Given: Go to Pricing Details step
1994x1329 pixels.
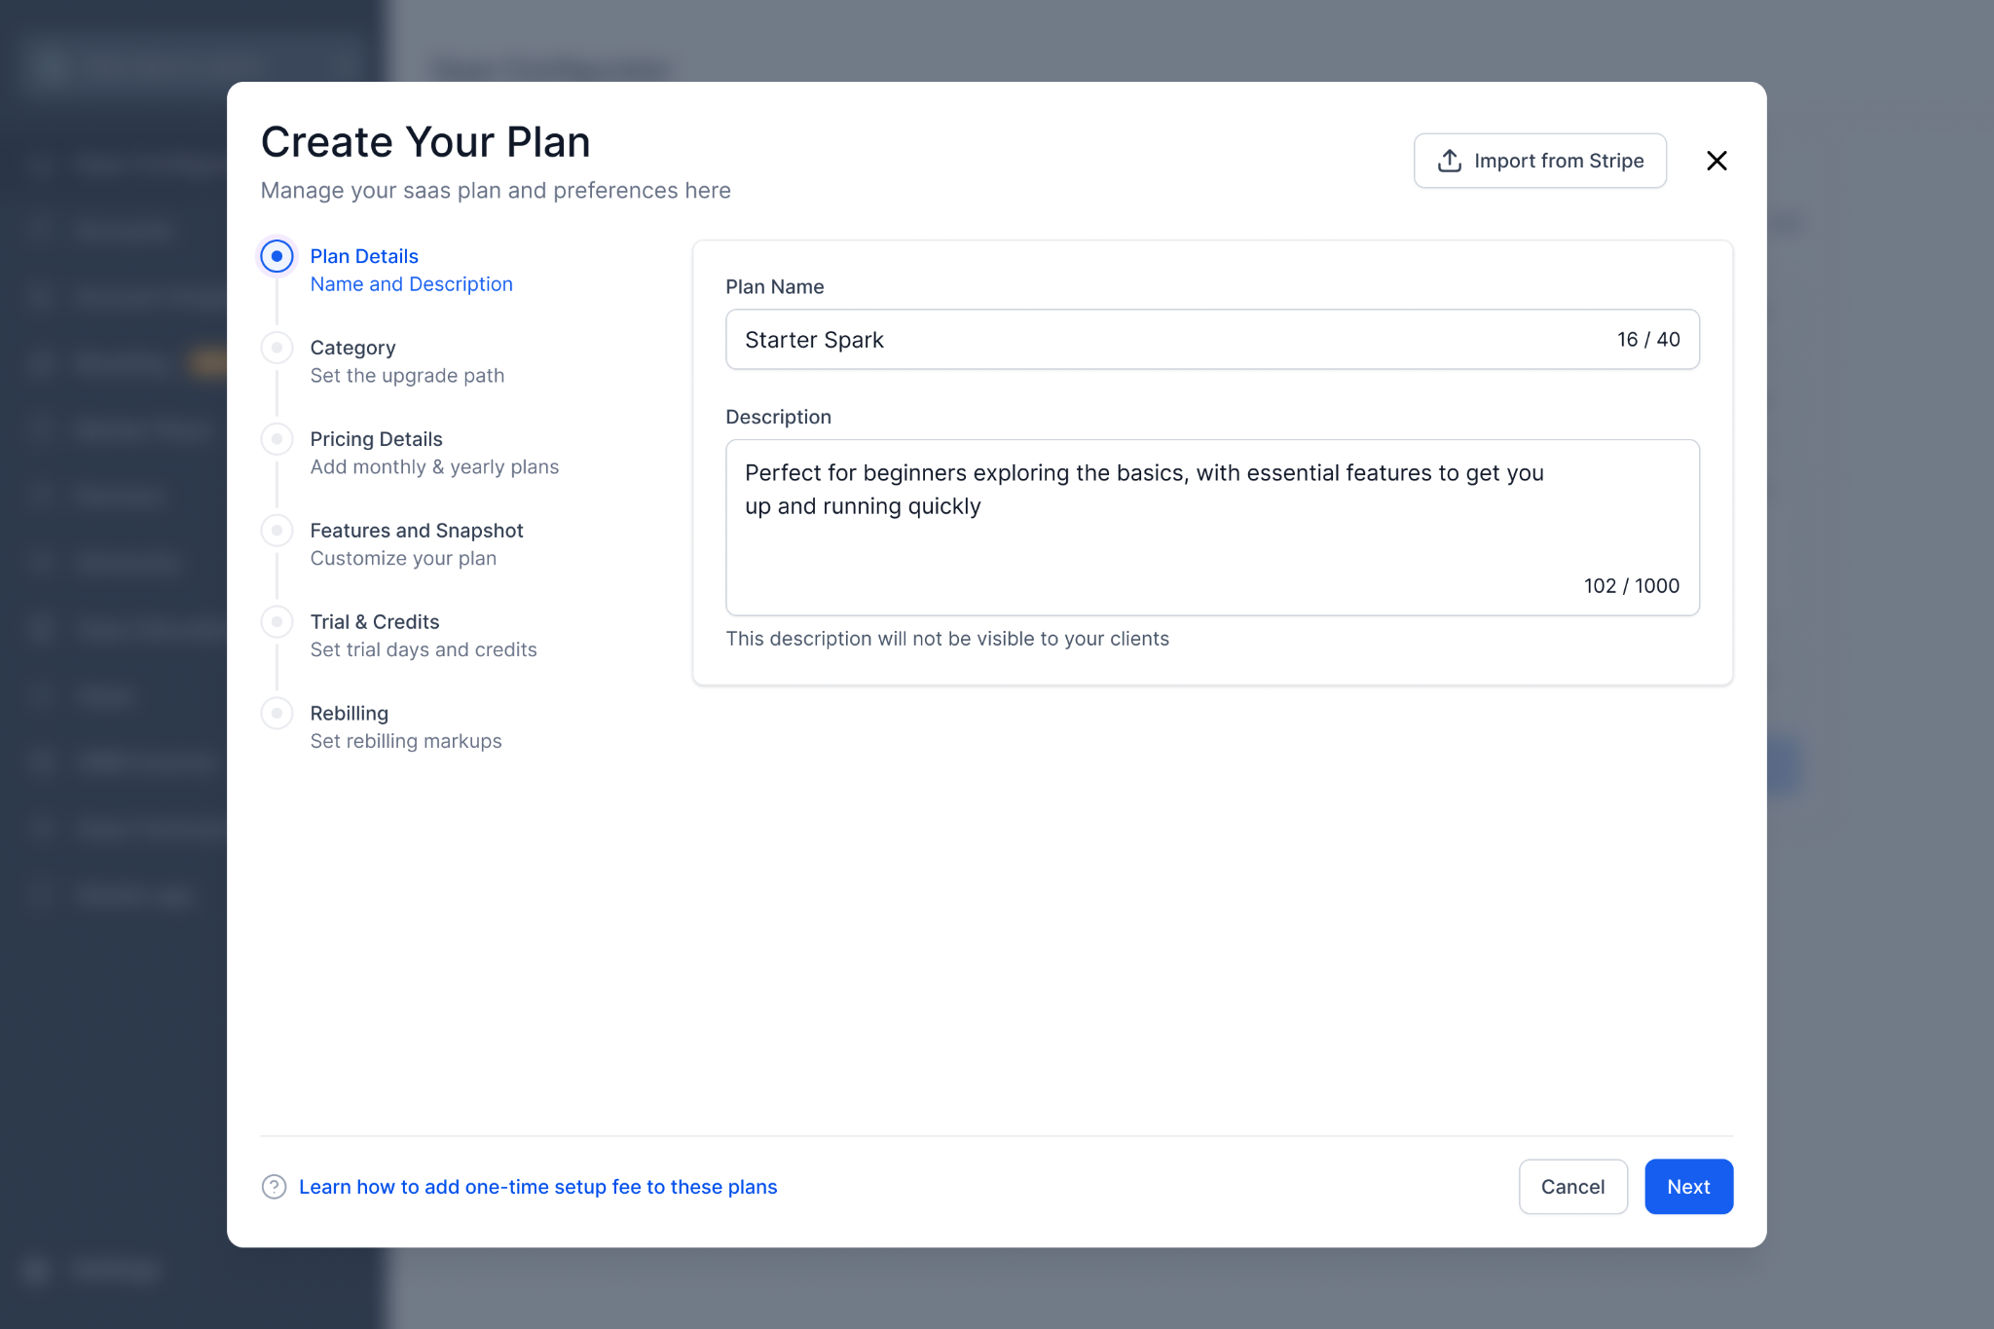Looking at the screenshot, I should pyautogui.click(x=376, y=439).
